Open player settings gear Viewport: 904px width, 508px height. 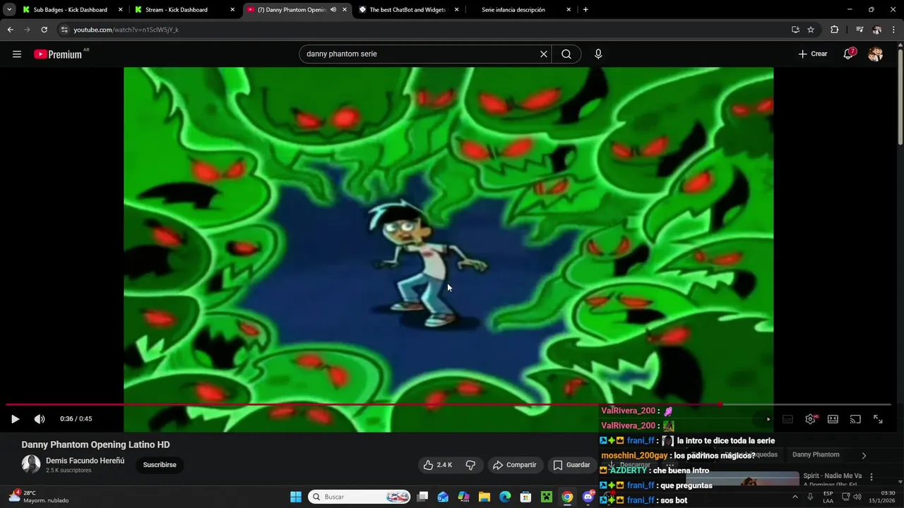tap(810, 419)
